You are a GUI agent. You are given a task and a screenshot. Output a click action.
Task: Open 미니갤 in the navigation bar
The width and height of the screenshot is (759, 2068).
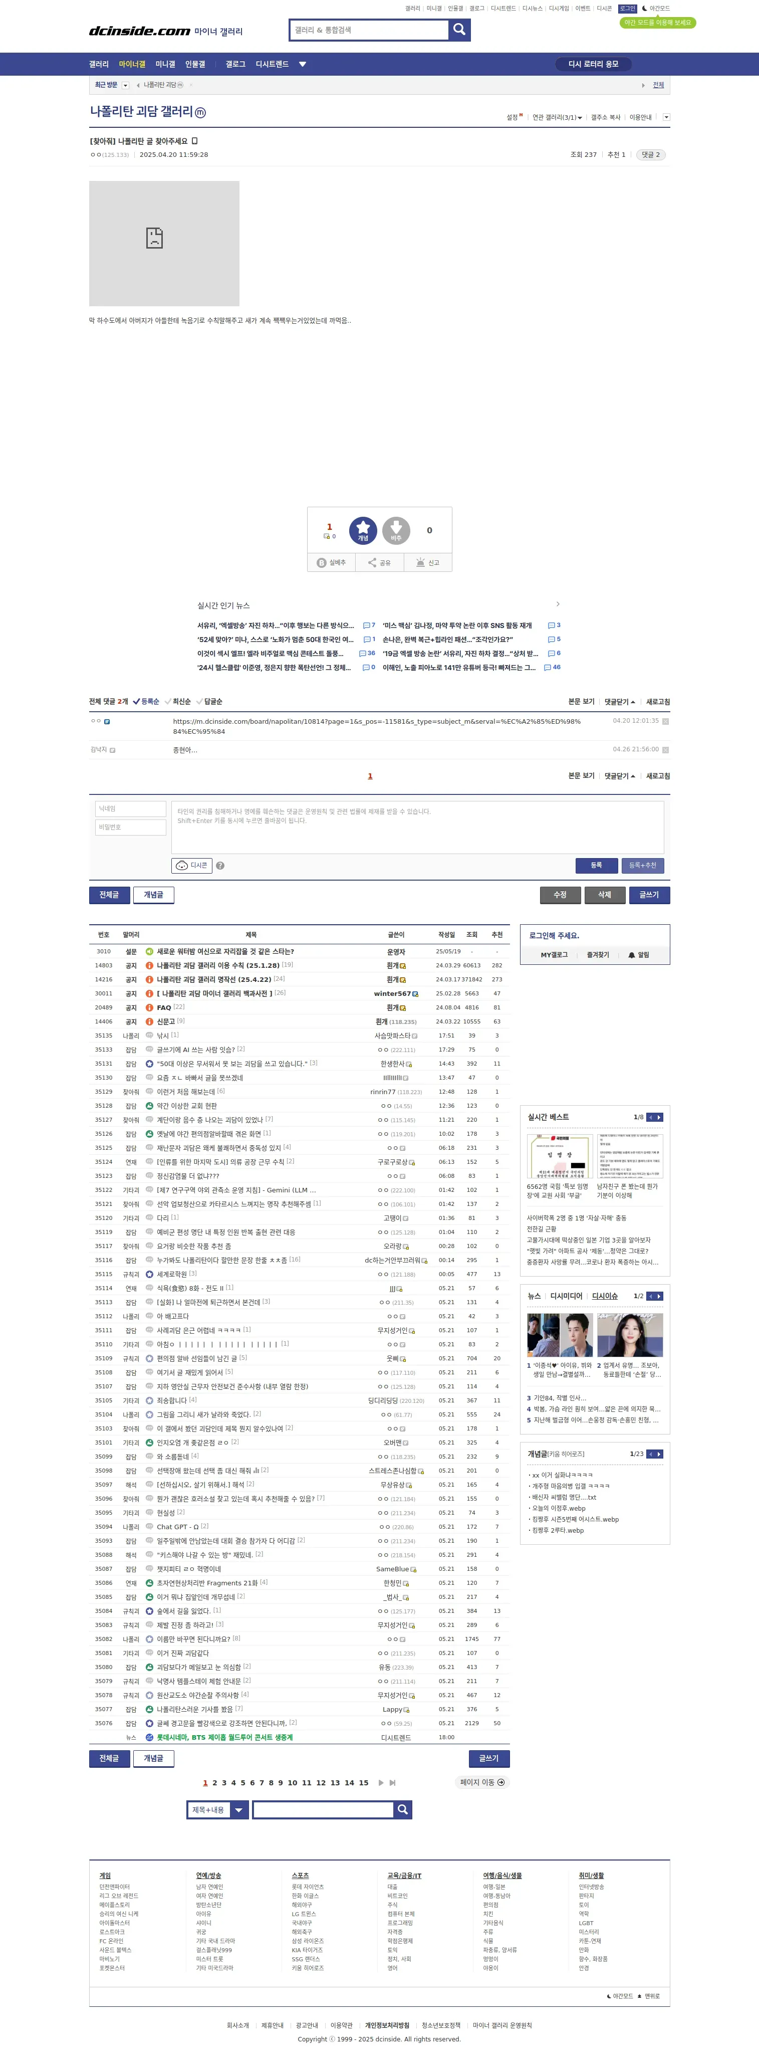(165, 64)
